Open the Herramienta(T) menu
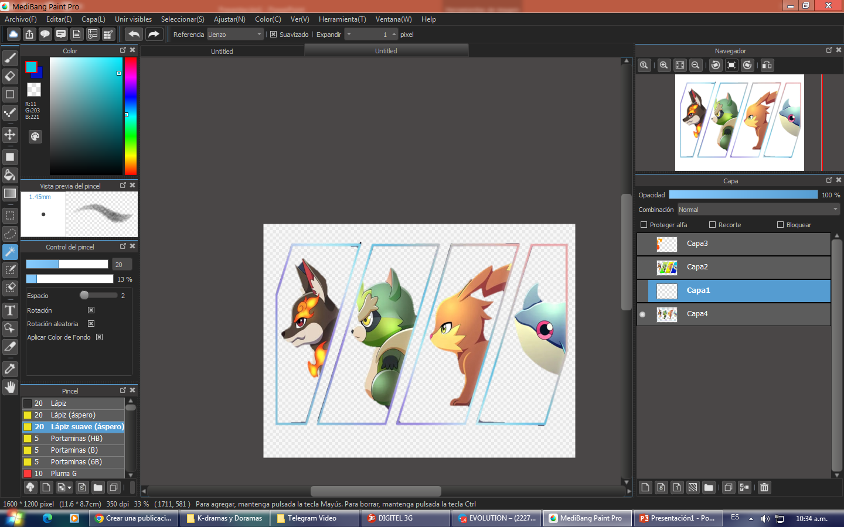 pyautogui.click(x=342, y=19)
